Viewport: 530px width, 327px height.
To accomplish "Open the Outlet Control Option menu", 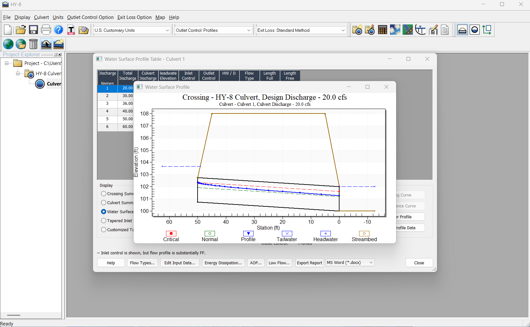I will point(90,17).
